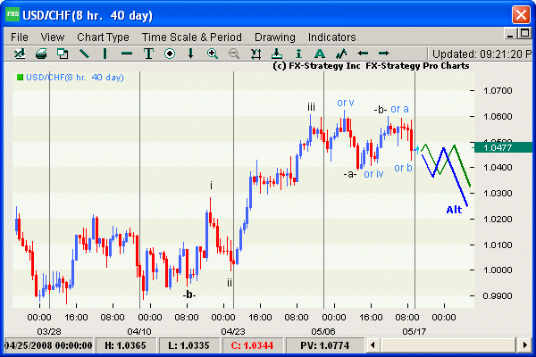Open the View menu

(x=53, y=37)
